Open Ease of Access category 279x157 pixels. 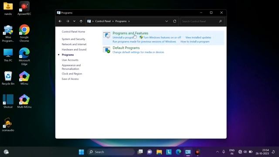pyautogui.click(x=70, y=79)
